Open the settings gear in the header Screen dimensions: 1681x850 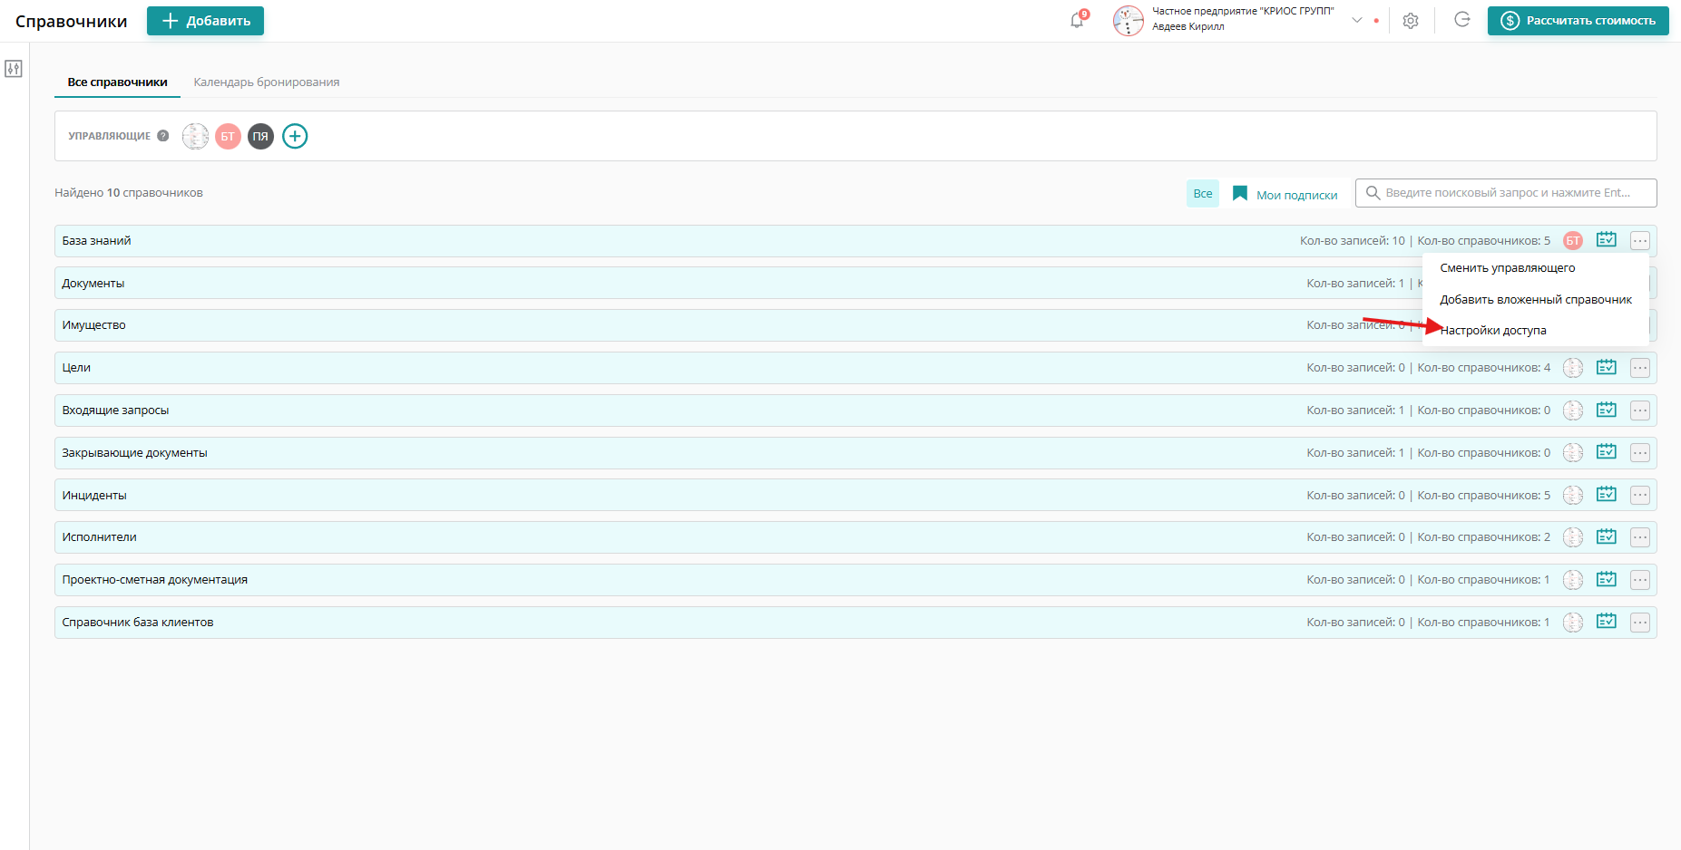coord(1411,21)
